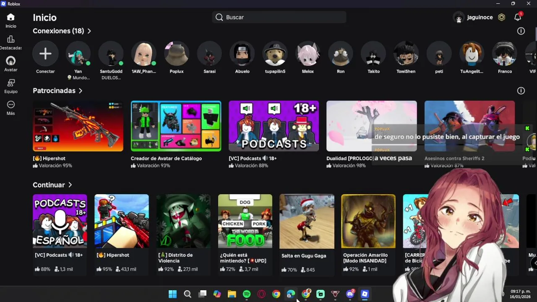The height and width of the screenshot is (302, 537).
Task: Open the notifications bell
Action: 518,17
